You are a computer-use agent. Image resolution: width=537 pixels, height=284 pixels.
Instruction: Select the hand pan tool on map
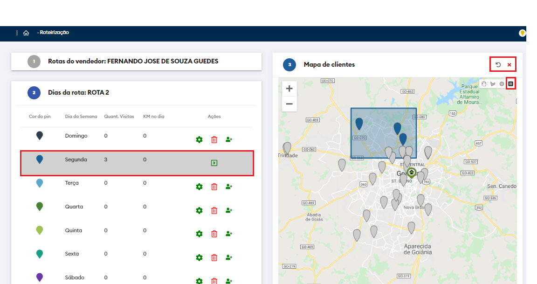[484, 84]
